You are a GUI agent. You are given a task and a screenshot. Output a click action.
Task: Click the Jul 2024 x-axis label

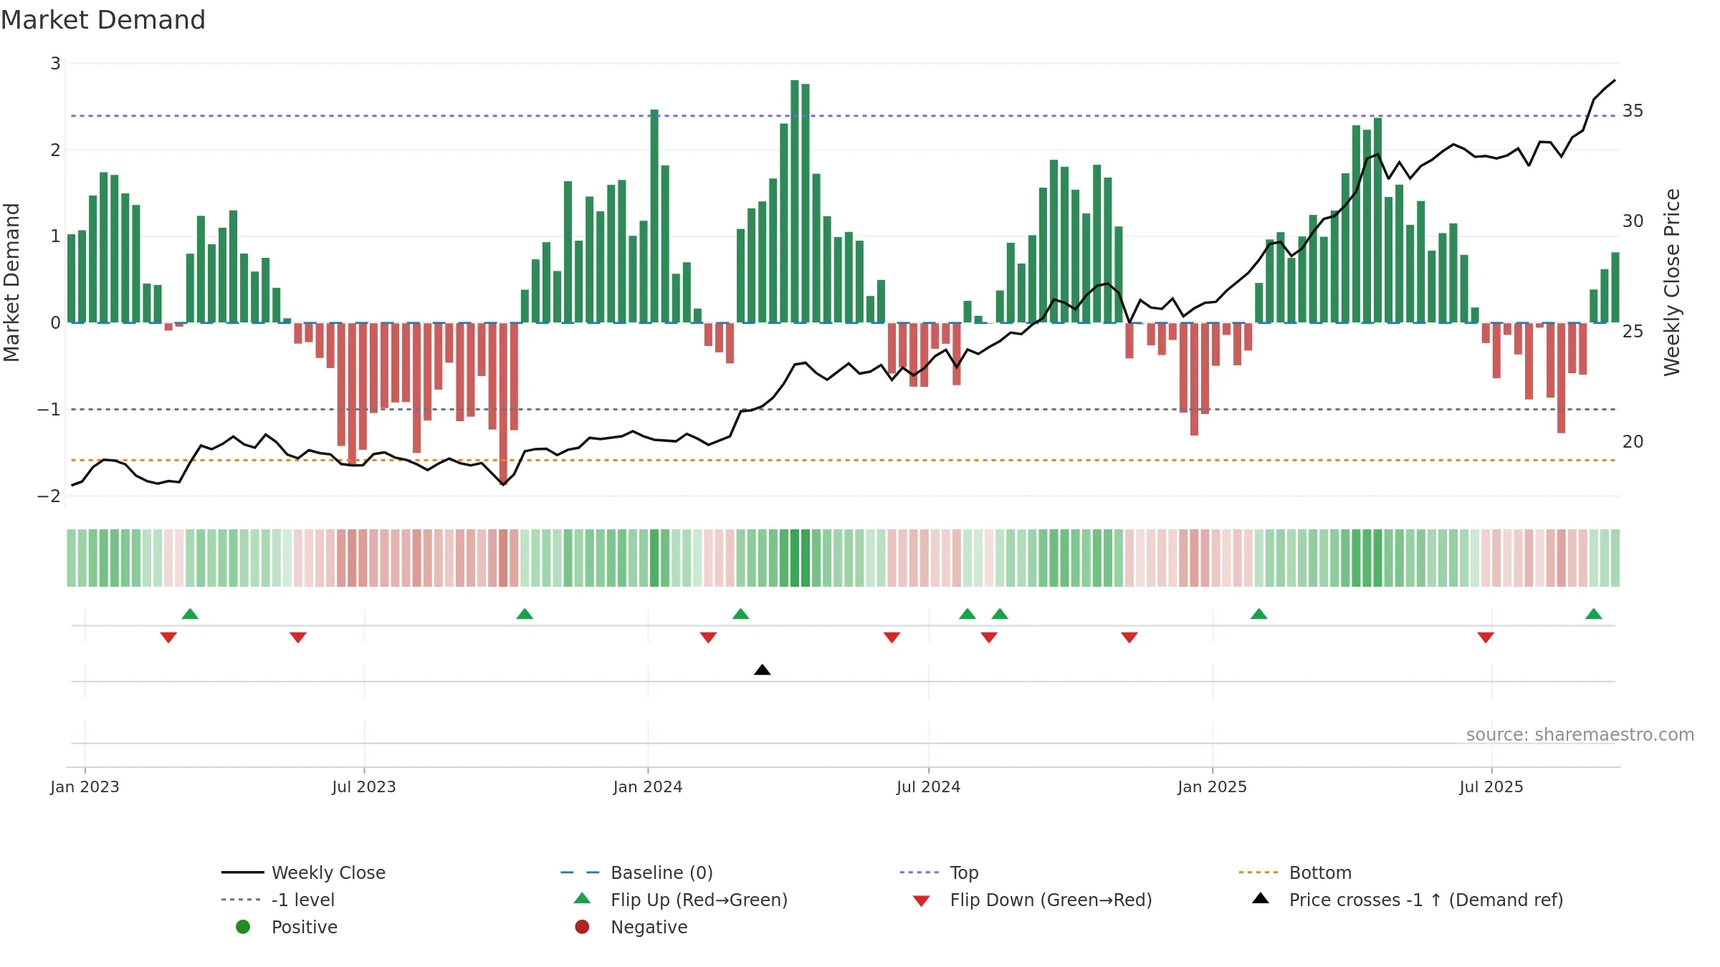tap(929, 786)
